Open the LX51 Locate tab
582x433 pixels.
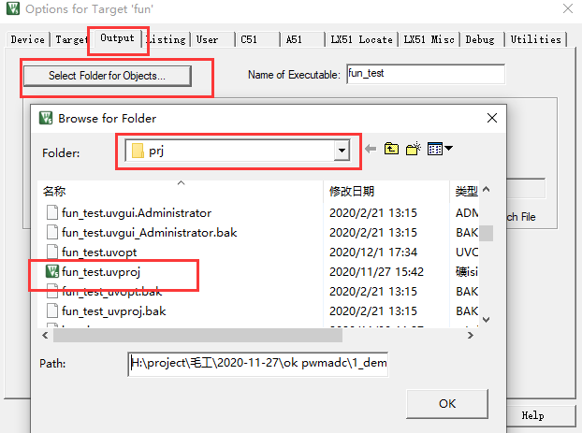(x=362, y=39)
